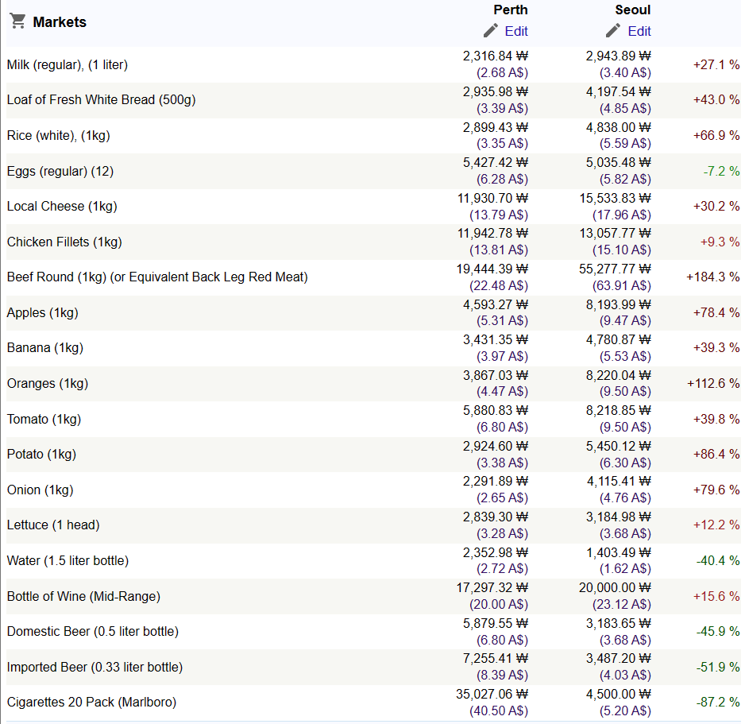
Task: Click Perth eggs price 5,427.42 ₩
Action: (495, 163)
